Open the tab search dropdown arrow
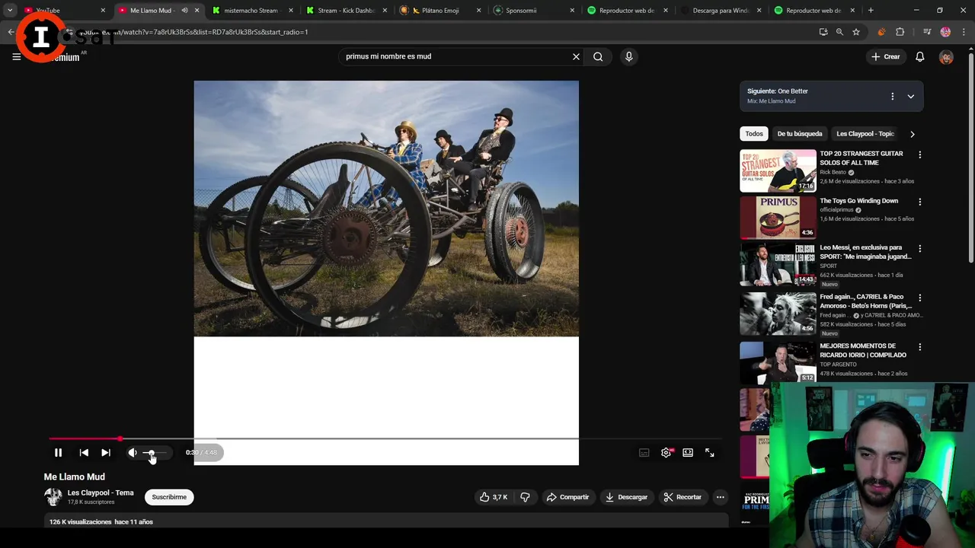Screen dimensions: 975x548 10,11
